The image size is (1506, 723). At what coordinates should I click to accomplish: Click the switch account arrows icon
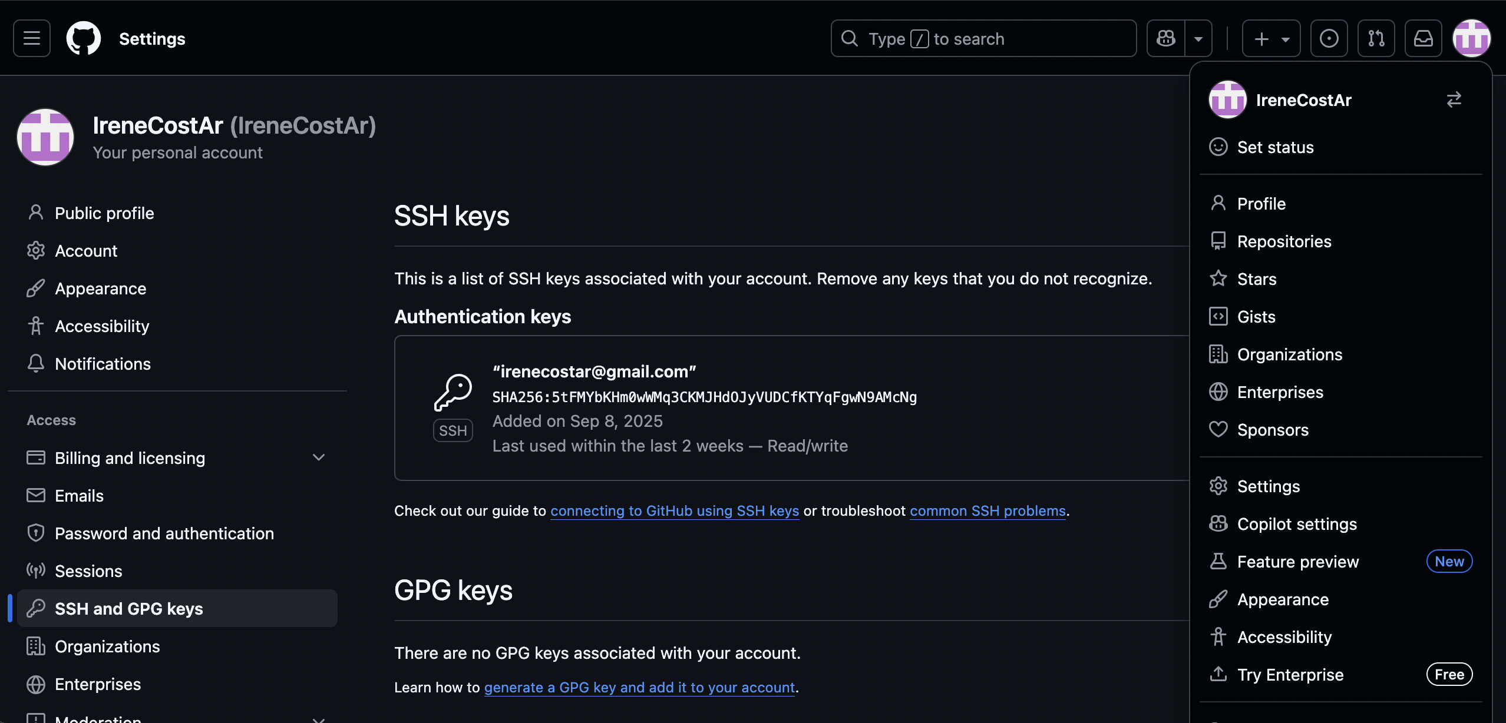pos(1454,100)
